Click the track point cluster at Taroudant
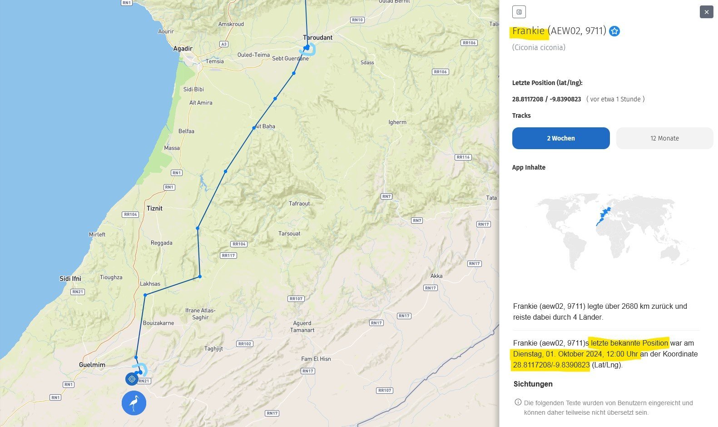This screenshot has width=718, height=427. coord(307,47)
